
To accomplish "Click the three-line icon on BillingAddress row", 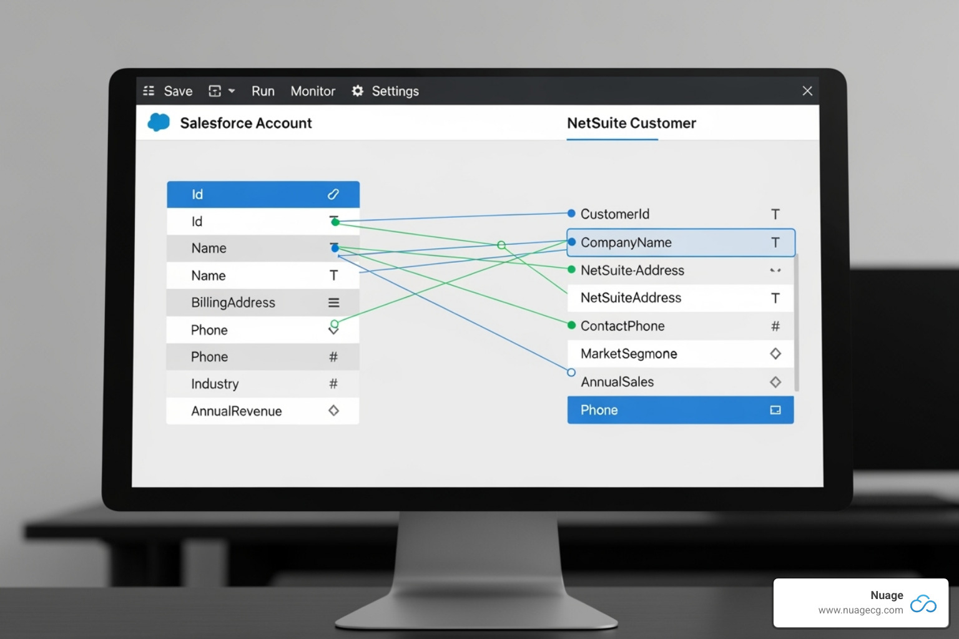I will (x=334, y=303).
